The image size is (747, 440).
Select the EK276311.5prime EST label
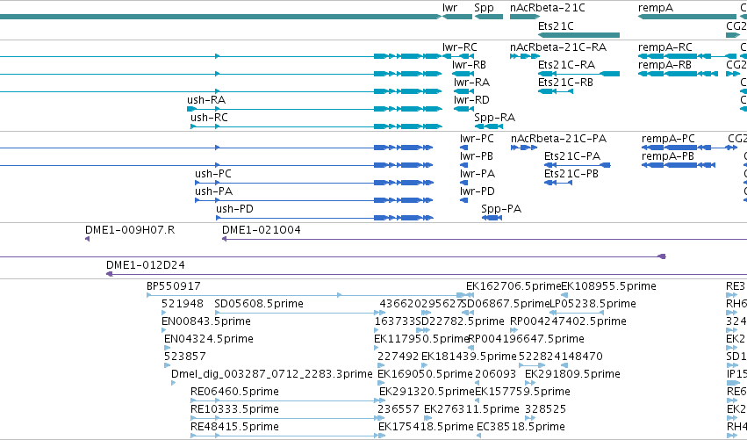471,409
